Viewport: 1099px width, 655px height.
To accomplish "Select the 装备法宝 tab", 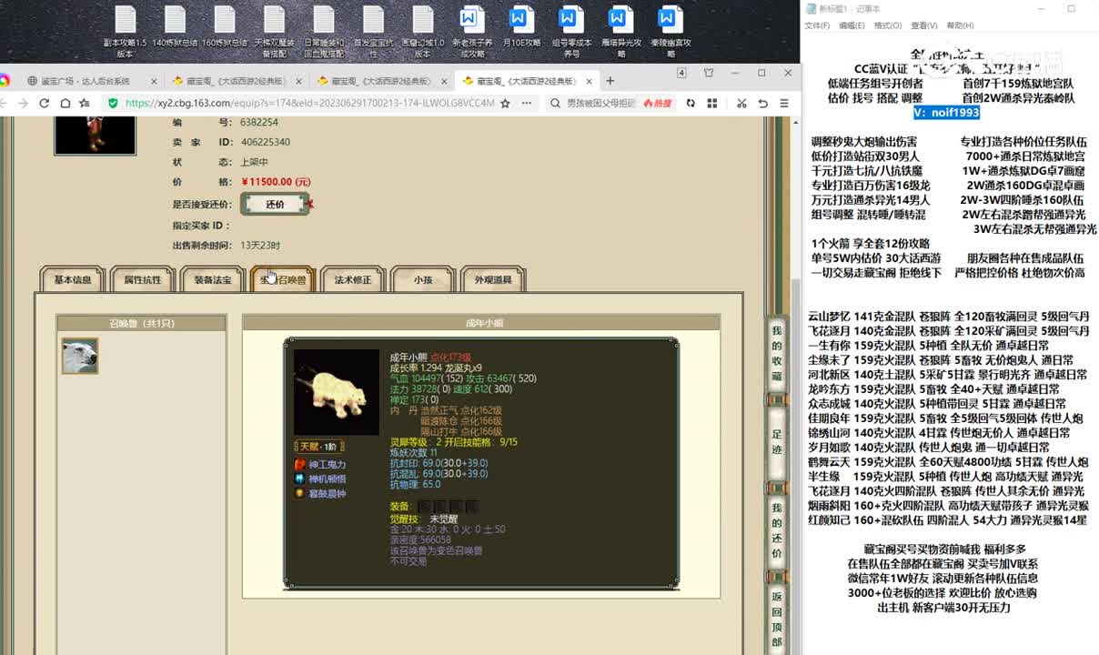I will point(213,280).
